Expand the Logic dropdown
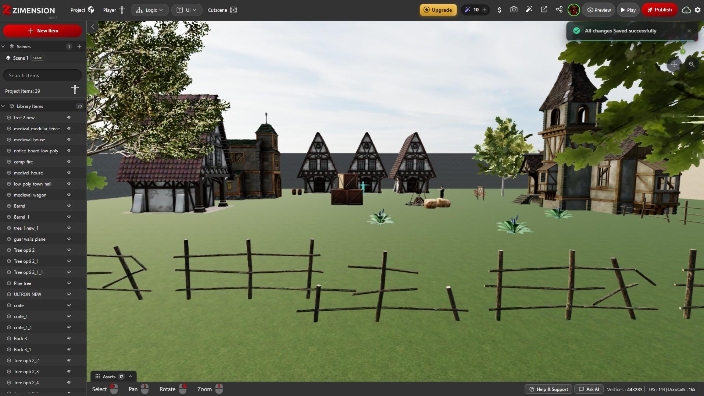This screenshot has width=704, height=396. click(150, 10)
